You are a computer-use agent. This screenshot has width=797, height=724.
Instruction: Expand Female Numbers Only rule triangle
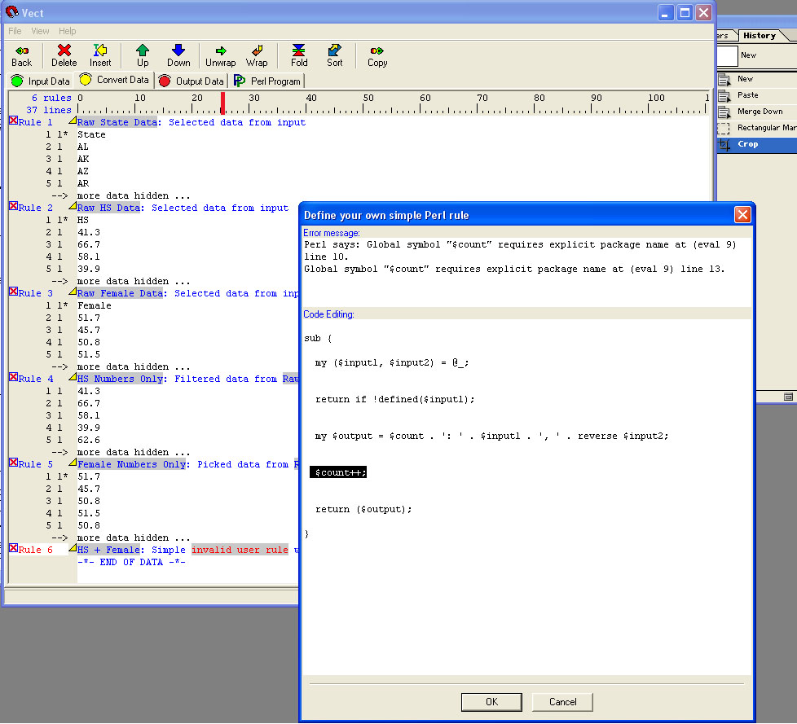point(72,463)
